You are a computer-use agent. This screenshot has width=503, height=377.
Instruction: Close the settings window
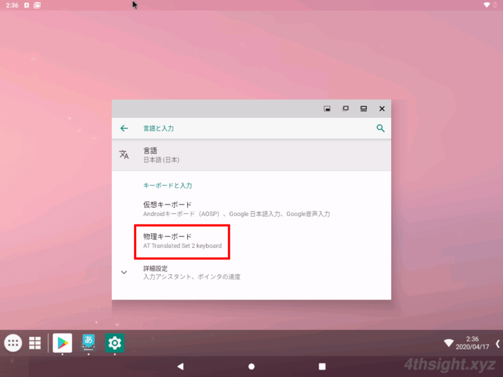(381, 108)
